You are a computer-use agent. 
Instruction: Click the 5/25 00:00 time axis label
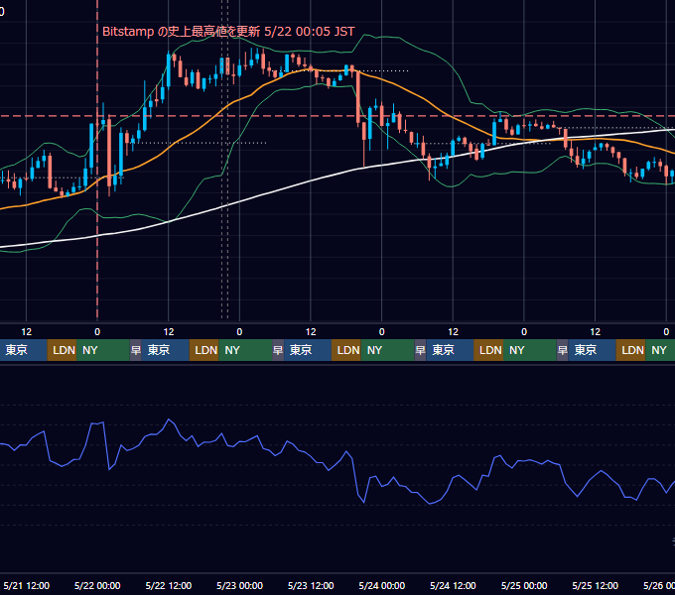click(x=524, y=585)
